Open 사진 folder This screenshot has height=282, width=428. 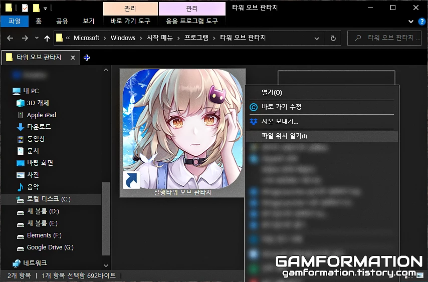[x=33, y=175]
